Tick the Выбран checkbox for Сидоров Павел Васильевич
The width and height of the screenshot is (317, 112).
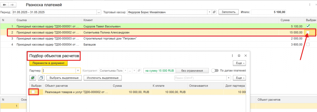tap(308, 26)
